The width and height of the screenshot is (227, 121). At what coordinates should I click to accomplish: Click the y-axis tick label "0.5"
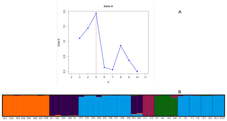tap(64, 57)
